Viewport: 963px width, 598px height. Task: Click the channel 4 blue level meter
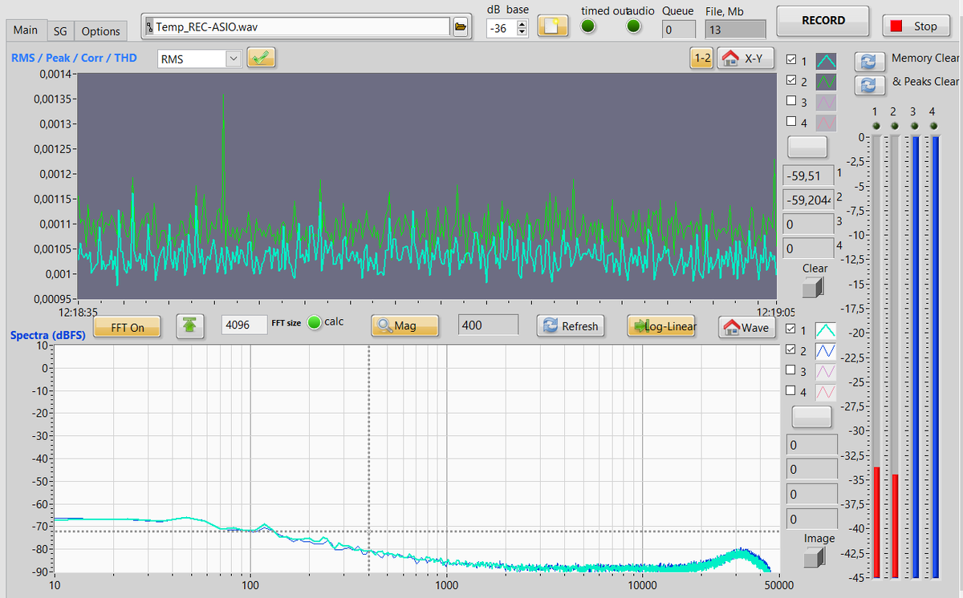coord(934,357)
